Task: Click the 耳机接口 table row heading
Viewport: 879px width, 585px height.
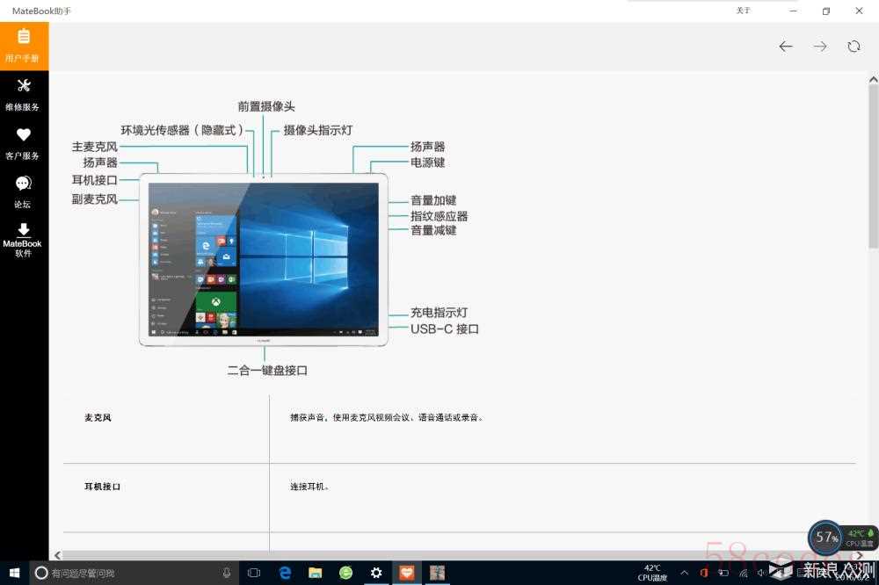Action: point(103,487)
